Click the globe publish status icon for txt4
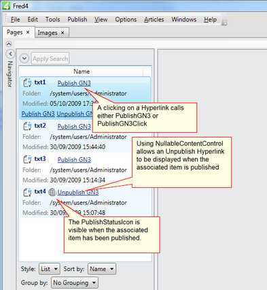This screenshot has height=290, width=267. [x=52, y=193]
